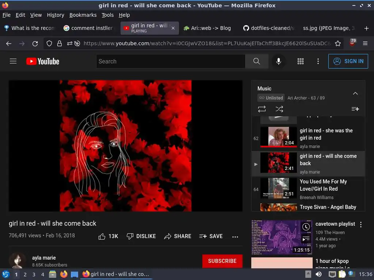Open the File menu
Image resolution: width=374 pixels, height=280 pixels.
pyautogui.click(x=7, y=15)
